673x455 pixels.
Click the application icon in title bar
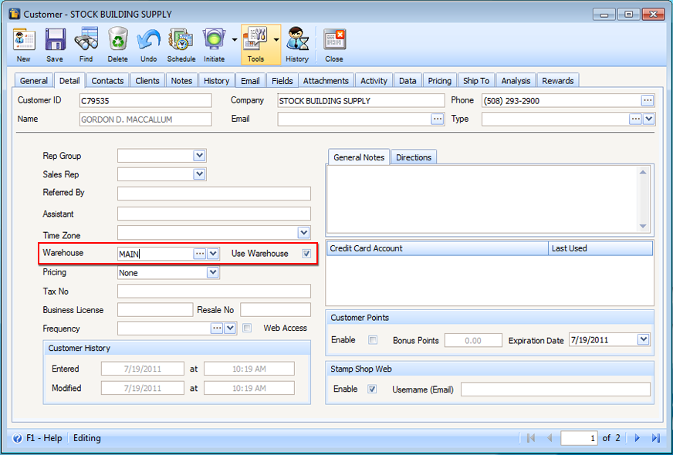14,14
